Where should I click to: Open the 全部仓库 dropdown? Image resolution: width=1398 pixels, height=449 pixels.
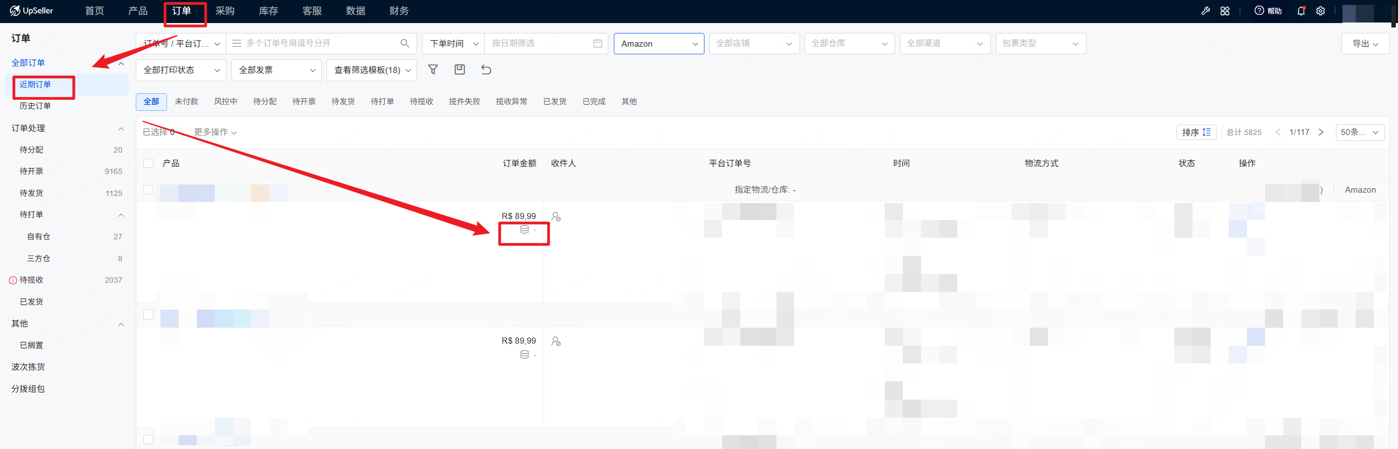click(x=850, y=43)
